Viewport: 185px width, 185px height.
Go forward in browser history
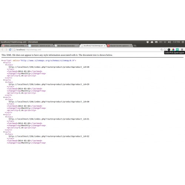(x=6, y=50)
